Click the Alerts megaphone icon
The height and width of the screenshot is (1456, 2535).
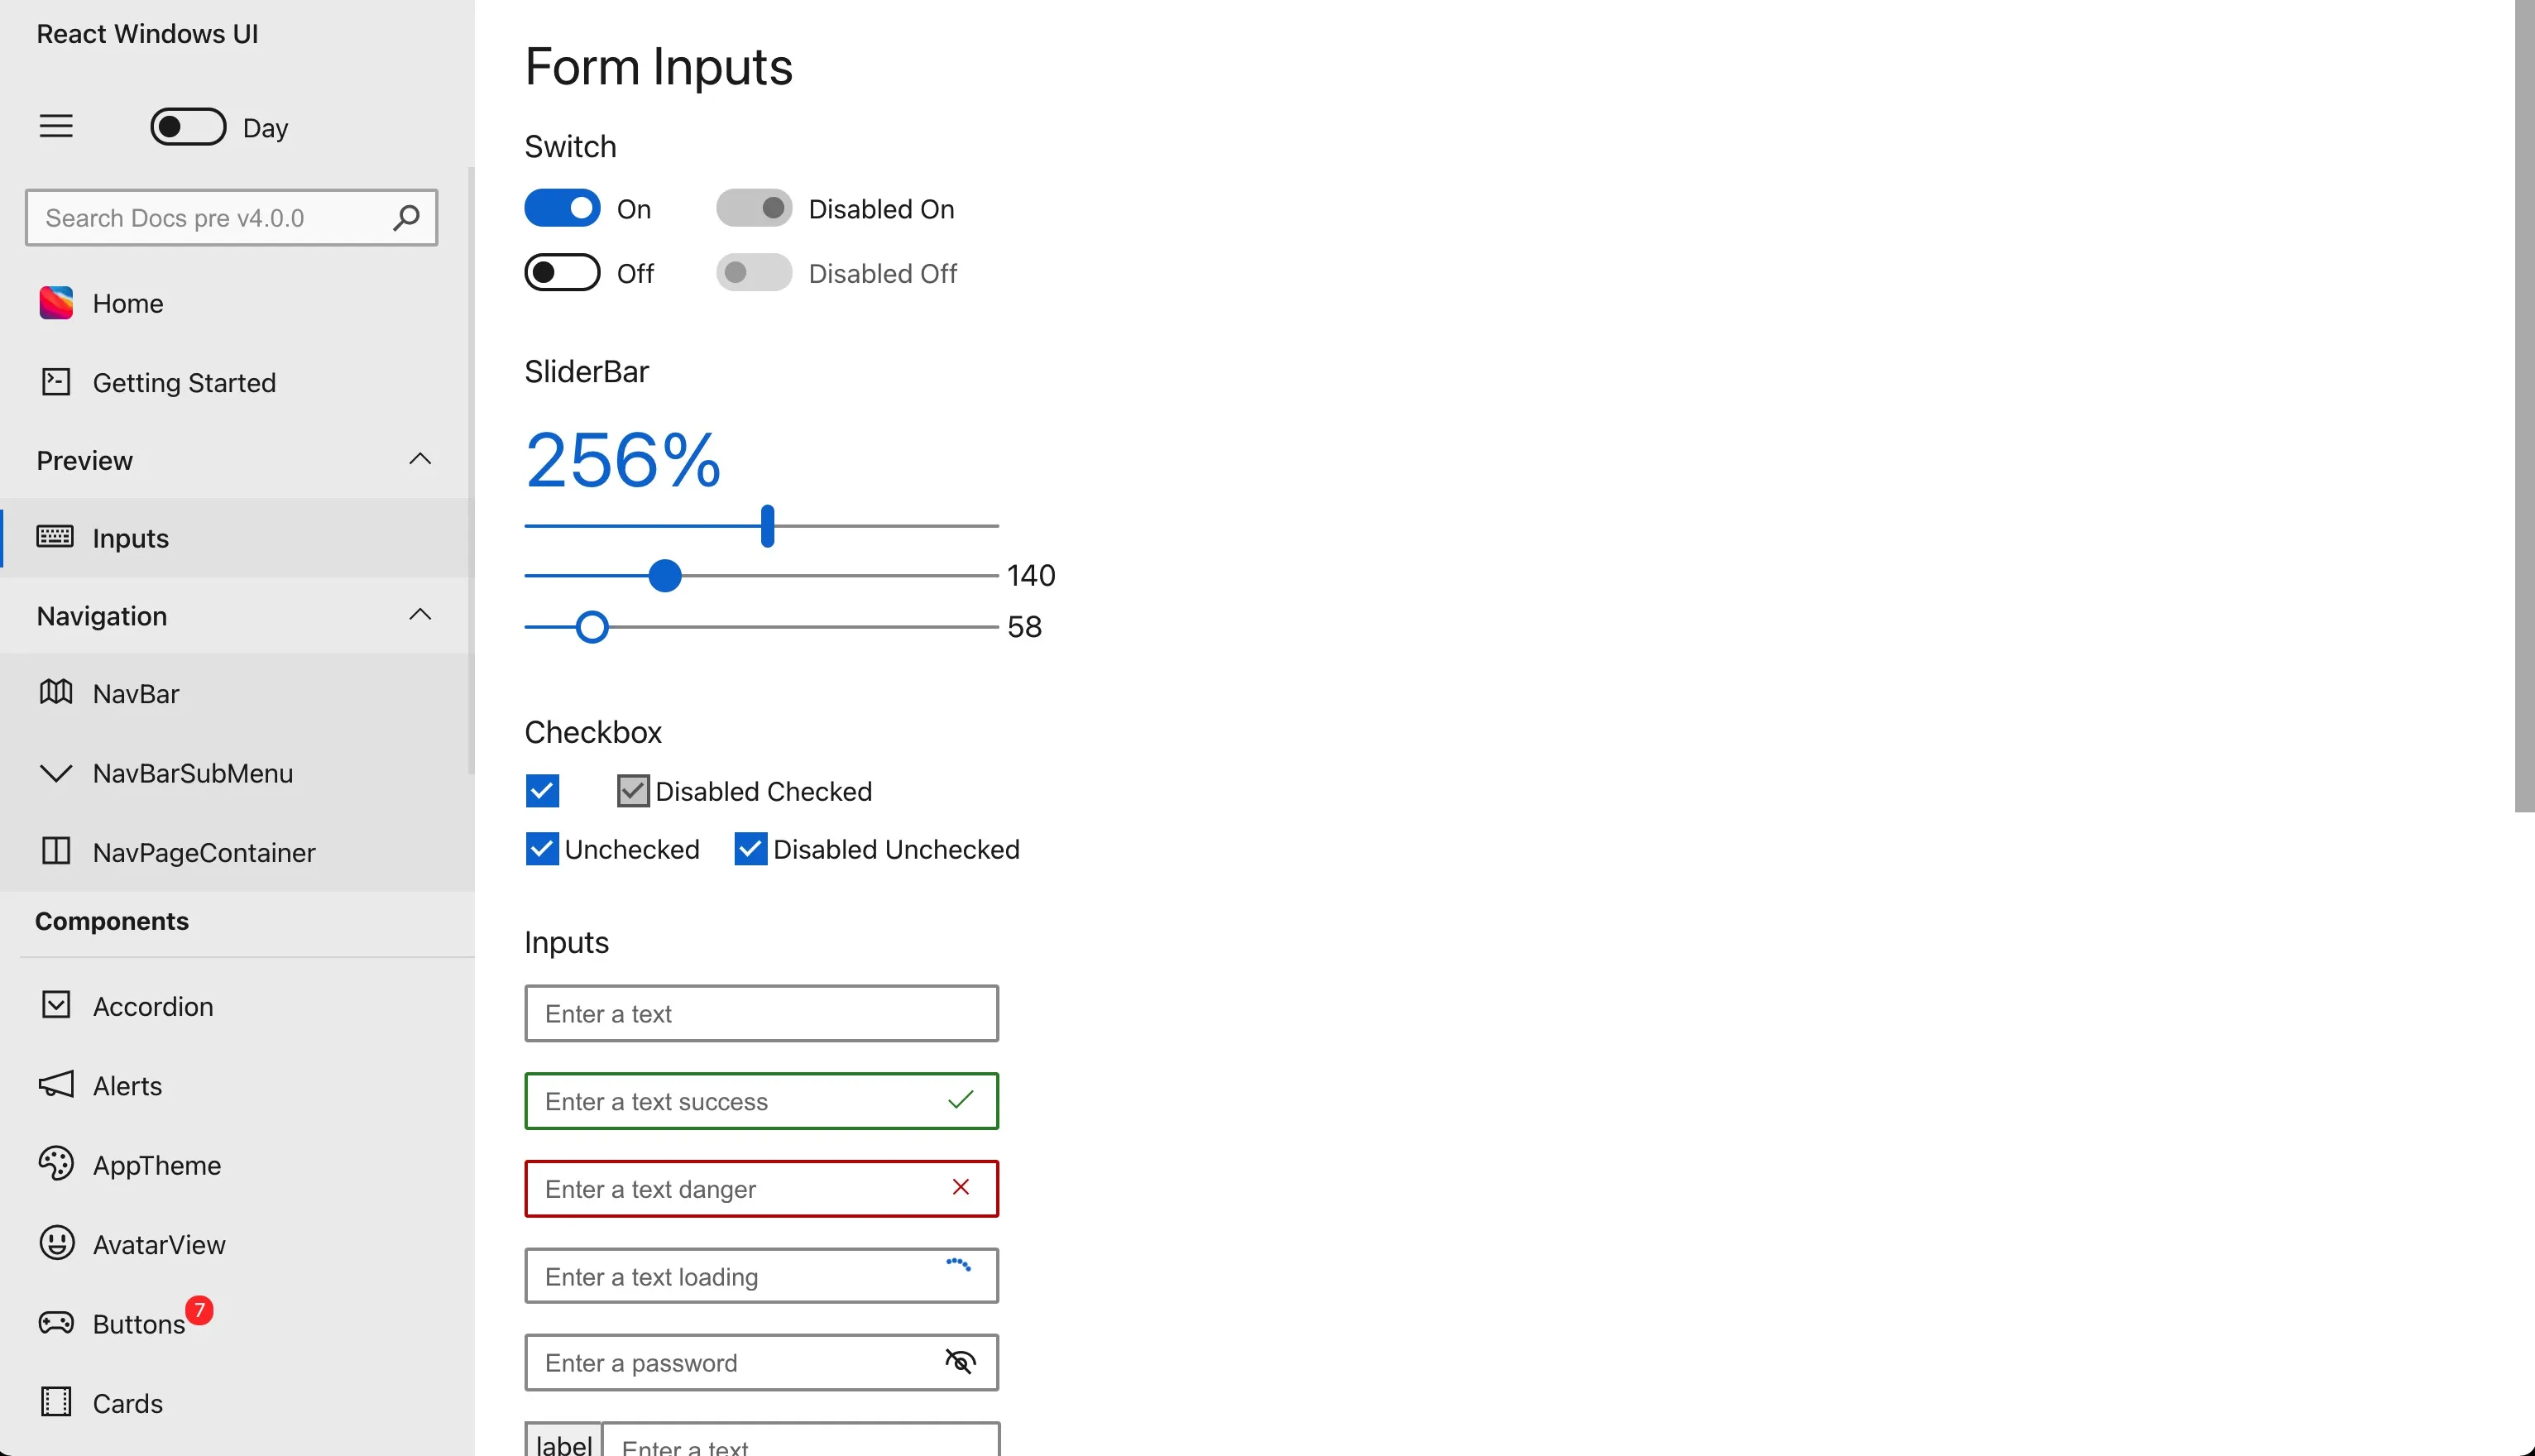pyautogui.click(x=56, y=1085)
